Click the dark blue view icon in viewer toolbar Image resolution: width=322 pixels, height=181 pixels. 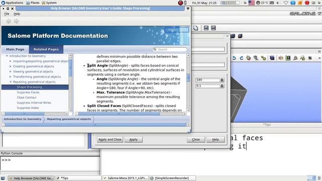272,58
